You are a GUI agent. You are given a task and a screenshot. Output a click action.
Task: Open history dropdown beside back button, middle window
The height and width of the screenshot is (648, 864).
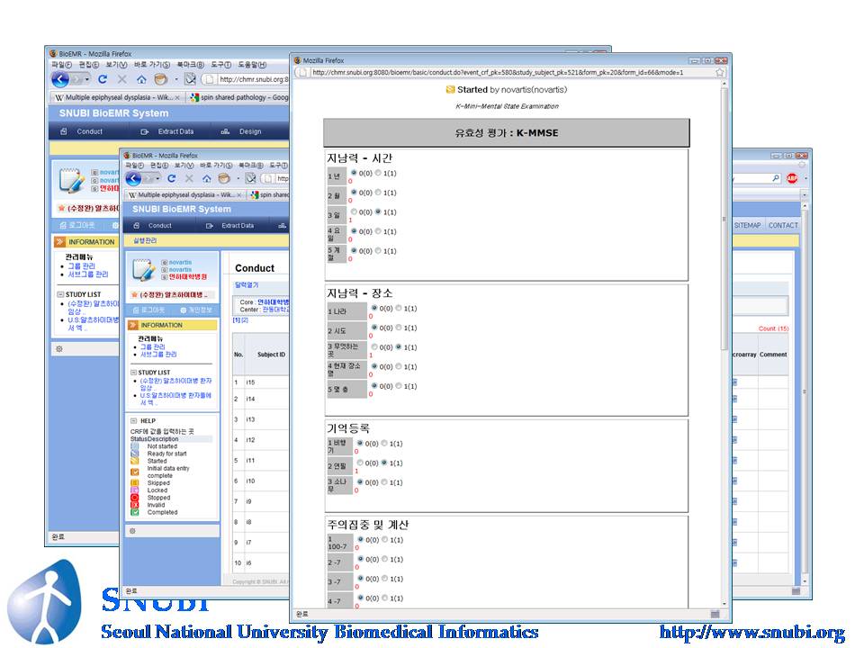coord(157,178)
